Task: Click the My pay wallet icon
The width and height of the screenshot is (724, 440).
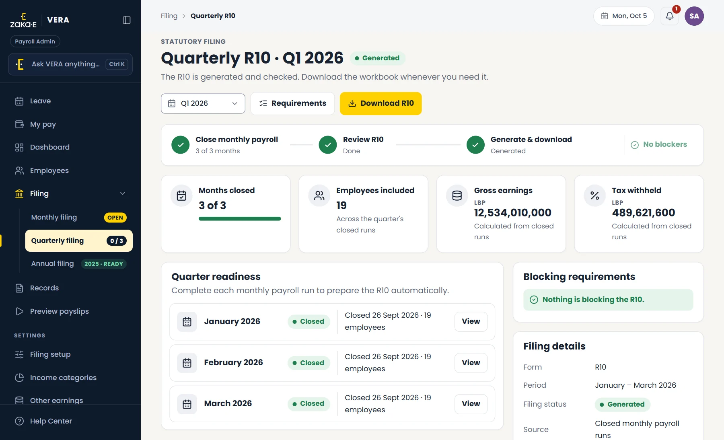Action: pos(19,124)
